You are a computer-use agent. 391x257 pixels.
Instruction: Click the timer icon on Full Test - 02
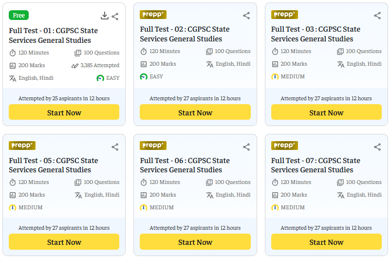tap(144, 52)
